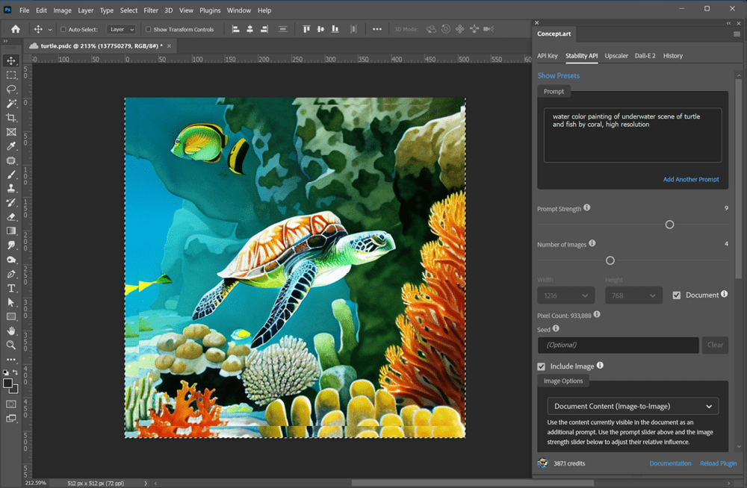Click the Prompt Strength slider handle
This screenshot has height=488, width=747.
(669, 225)
